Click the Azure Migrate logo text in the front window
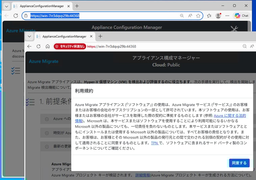Screen dimensions: 256x180 pos(44,61)
